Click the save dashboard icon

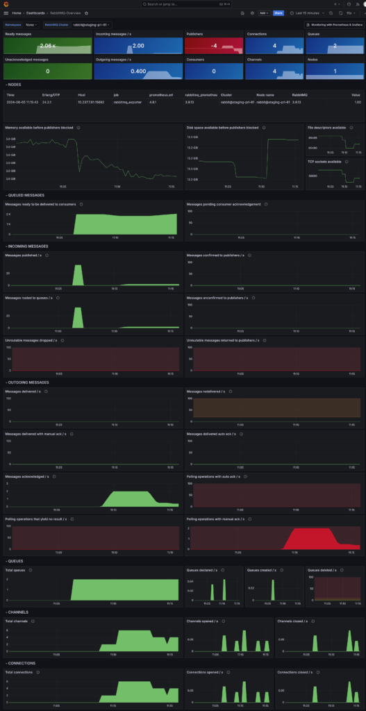click(242, 13)
